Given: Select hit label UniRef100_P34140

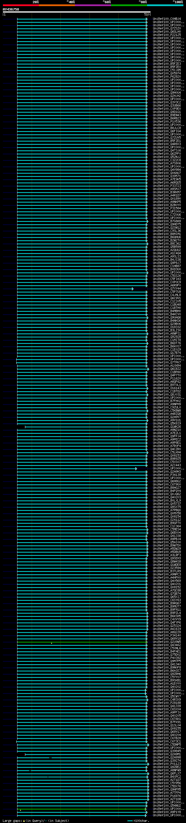Looking at the screenshot, I should (167, 636).
